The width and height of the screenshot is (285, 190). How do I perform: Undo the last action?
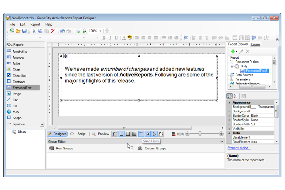pyautogui.click(x=62, y=31)
